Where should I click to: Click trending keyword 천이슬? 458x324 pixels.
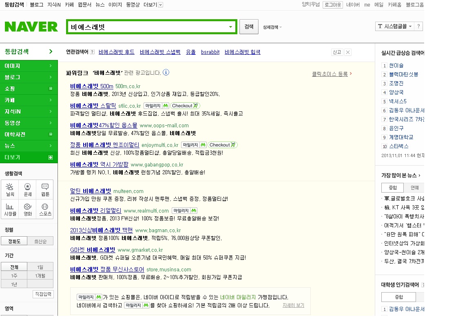coord(396,65)
